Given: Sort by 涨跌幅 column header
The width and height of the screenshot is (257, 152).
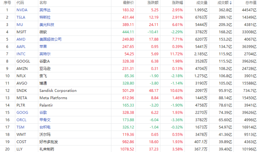Looking at the screenshot, I should coord(178,3).
